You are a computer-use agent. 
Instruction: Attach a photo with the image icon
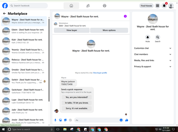tap(61, 120)
